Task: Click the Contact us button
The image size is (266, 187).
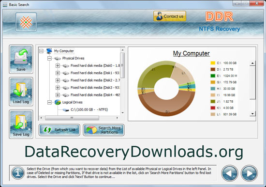Action: tap(170, 16)
